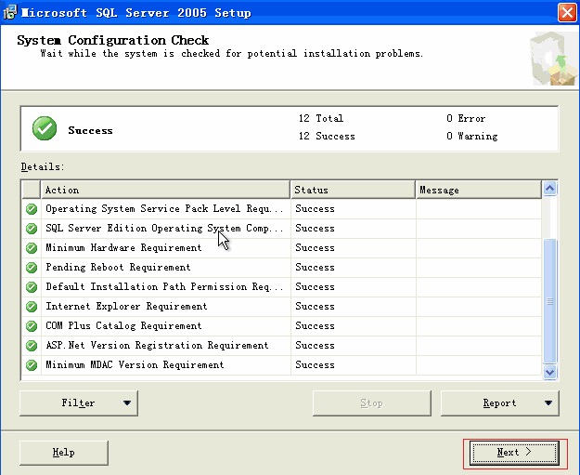580x475 pixels.
Task: Click the details list scroll up arrow
Action: (549, 189)
